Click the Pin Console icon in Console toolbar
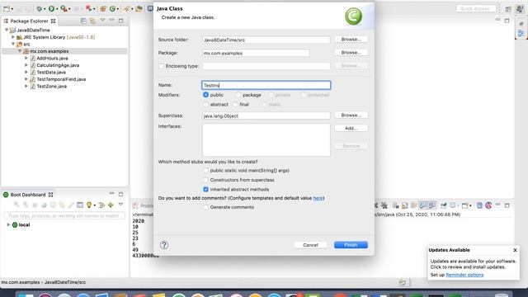528x297 pixels. 444,205
